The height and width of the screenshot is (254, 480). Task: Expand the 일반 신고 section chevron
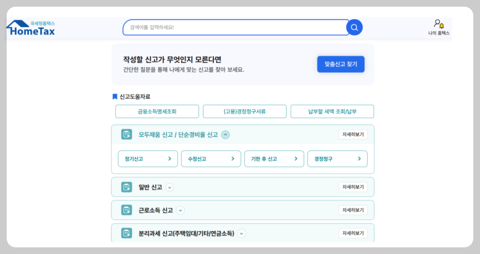170,187
